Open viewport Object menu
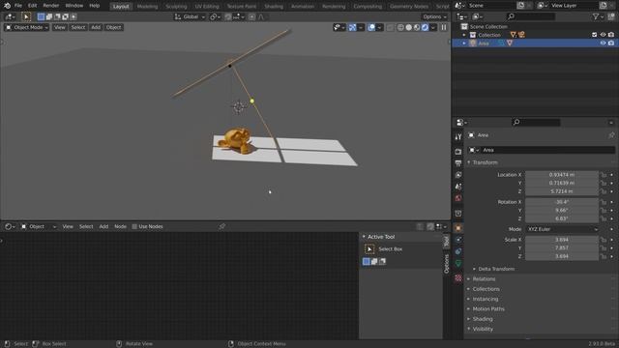This screenshot has width=619, height=348. 114,27
